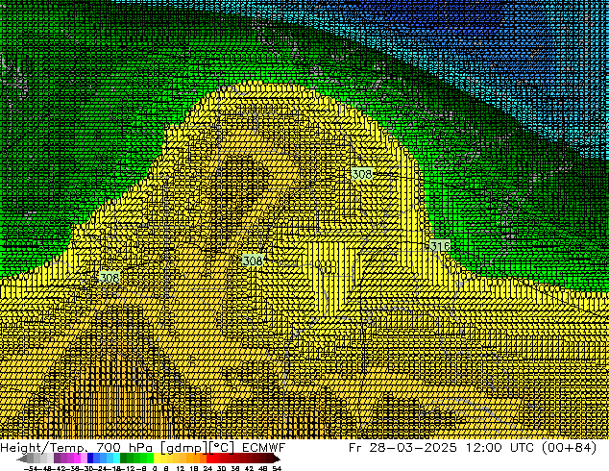Click the legend's left gray arrow end
This screenshot has height=471, width=609.
point(22,459)
